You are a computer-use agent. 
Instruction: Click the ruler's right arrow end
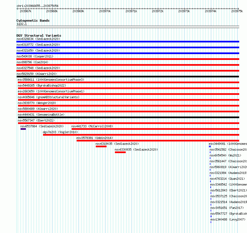tap(238, 9)
